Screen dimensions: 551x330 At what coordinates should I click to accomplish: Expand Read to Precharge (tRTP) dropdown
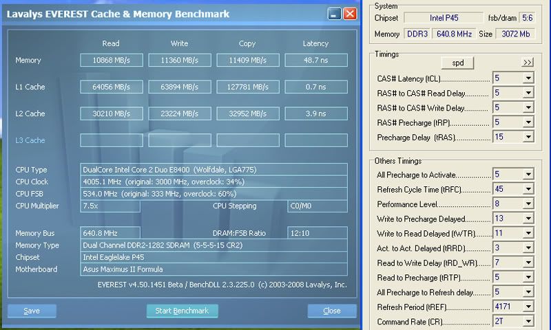(x=528, y=277)
